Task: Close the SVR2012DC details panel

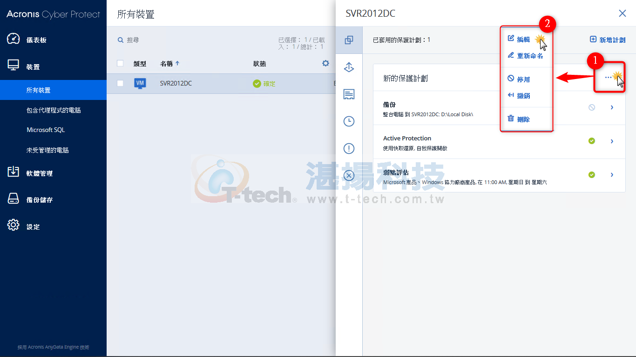Action: click(x=622, y=13)
